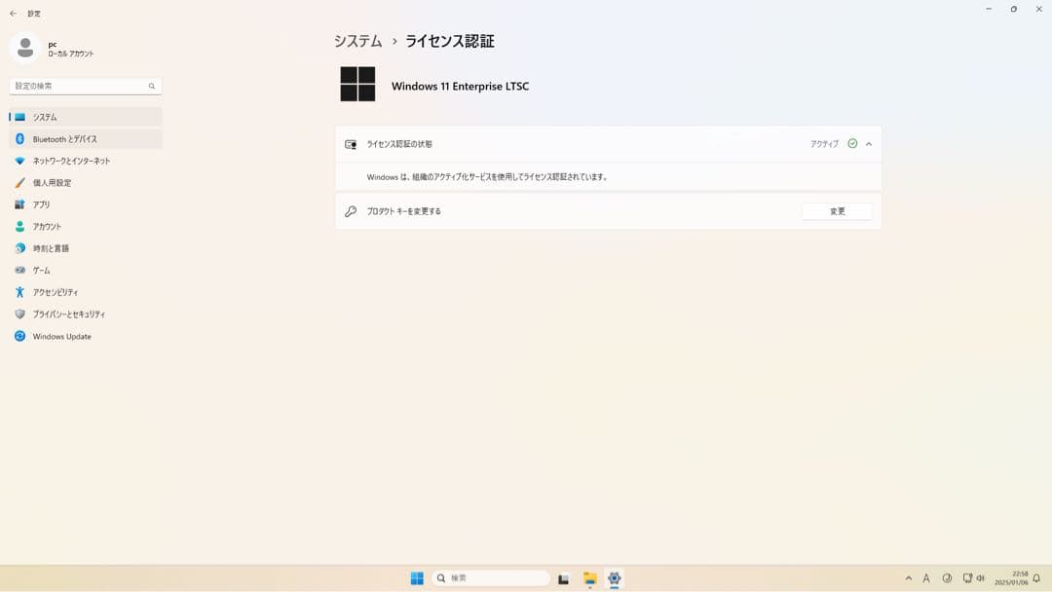This screenshot has width=1052, height=592.
Task: Open notifications via the bell icon
Action: pyautogui.click(x=1036, y=577)
